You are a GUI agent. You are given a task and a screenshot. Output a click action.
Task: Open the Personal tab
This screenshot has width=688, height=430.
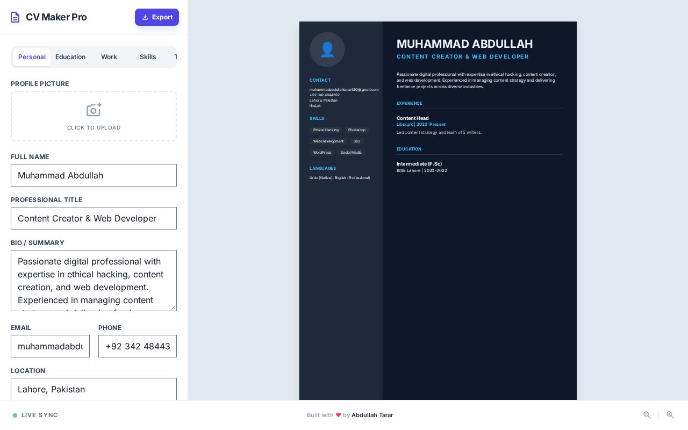pyautogui.click(x=32, y=57)
